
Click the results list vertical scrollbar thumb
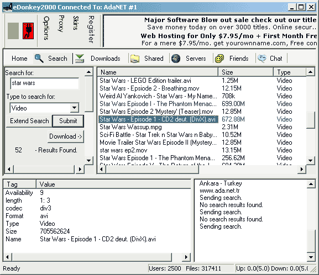pos(311,120)
